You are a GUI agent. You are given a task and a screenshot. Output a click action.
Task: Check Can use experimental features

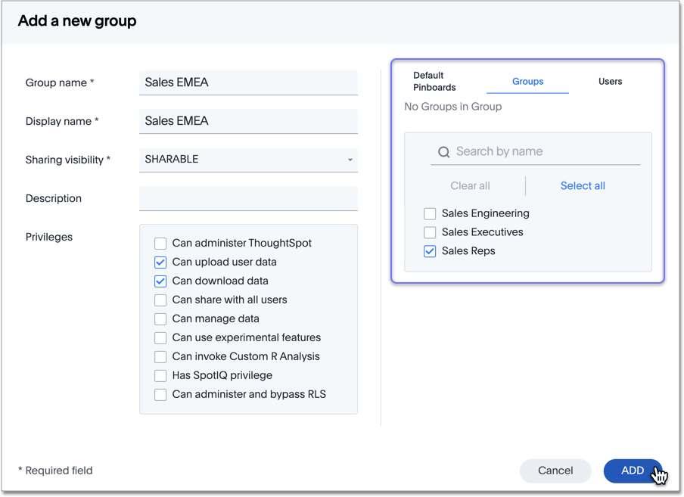(x=160, y=337)
